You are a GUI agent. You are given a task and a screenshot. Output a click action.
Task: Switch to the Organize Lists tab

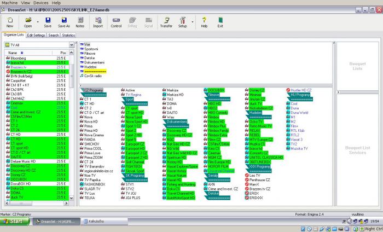pyautogui.click(x=14, y=35)
